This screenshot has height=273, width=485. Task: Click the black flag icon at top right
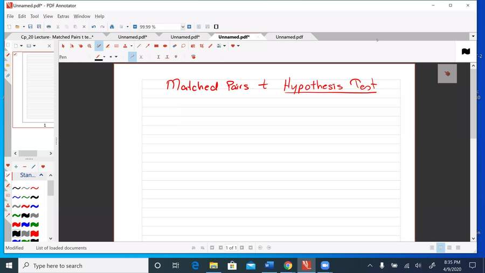click(x=466, y=51)
